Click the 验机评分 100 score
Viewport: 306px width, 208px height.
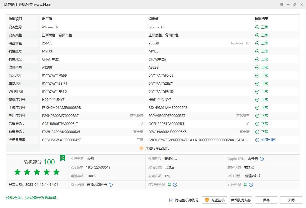pyautogui.click(x=39, y=162)
